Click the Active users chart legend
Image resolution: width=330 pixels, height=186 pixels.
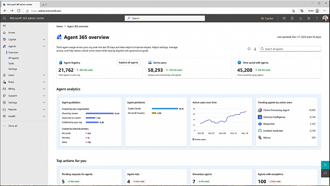click(x=199, y=139)
